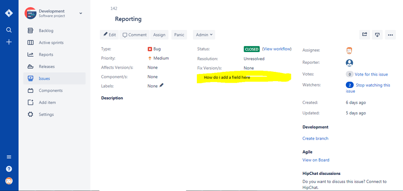
Task: Click the Comment button
Action: point(134,35)
